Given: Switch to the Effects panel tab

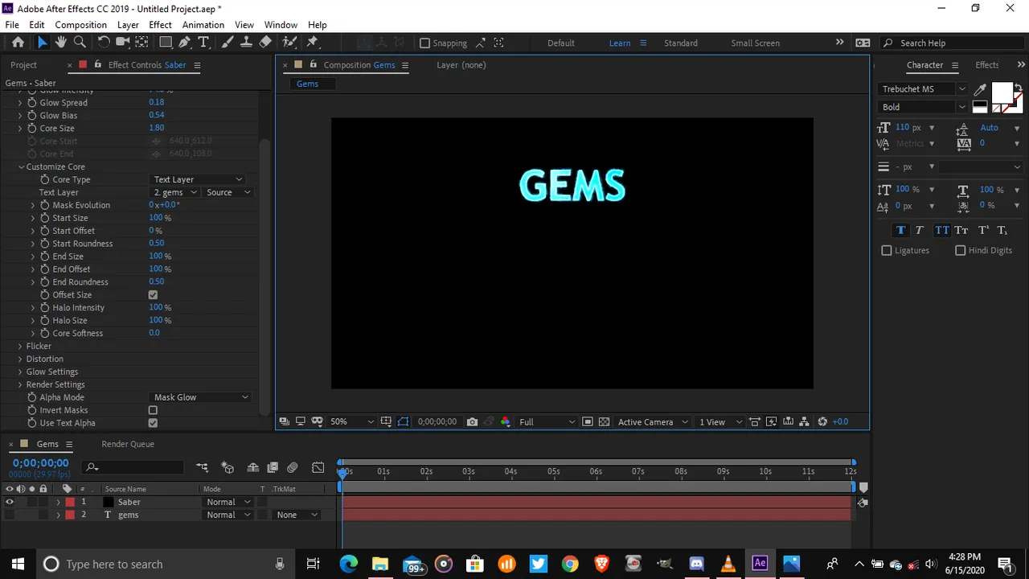Looking at the screenshot, I should coord(986,65).
